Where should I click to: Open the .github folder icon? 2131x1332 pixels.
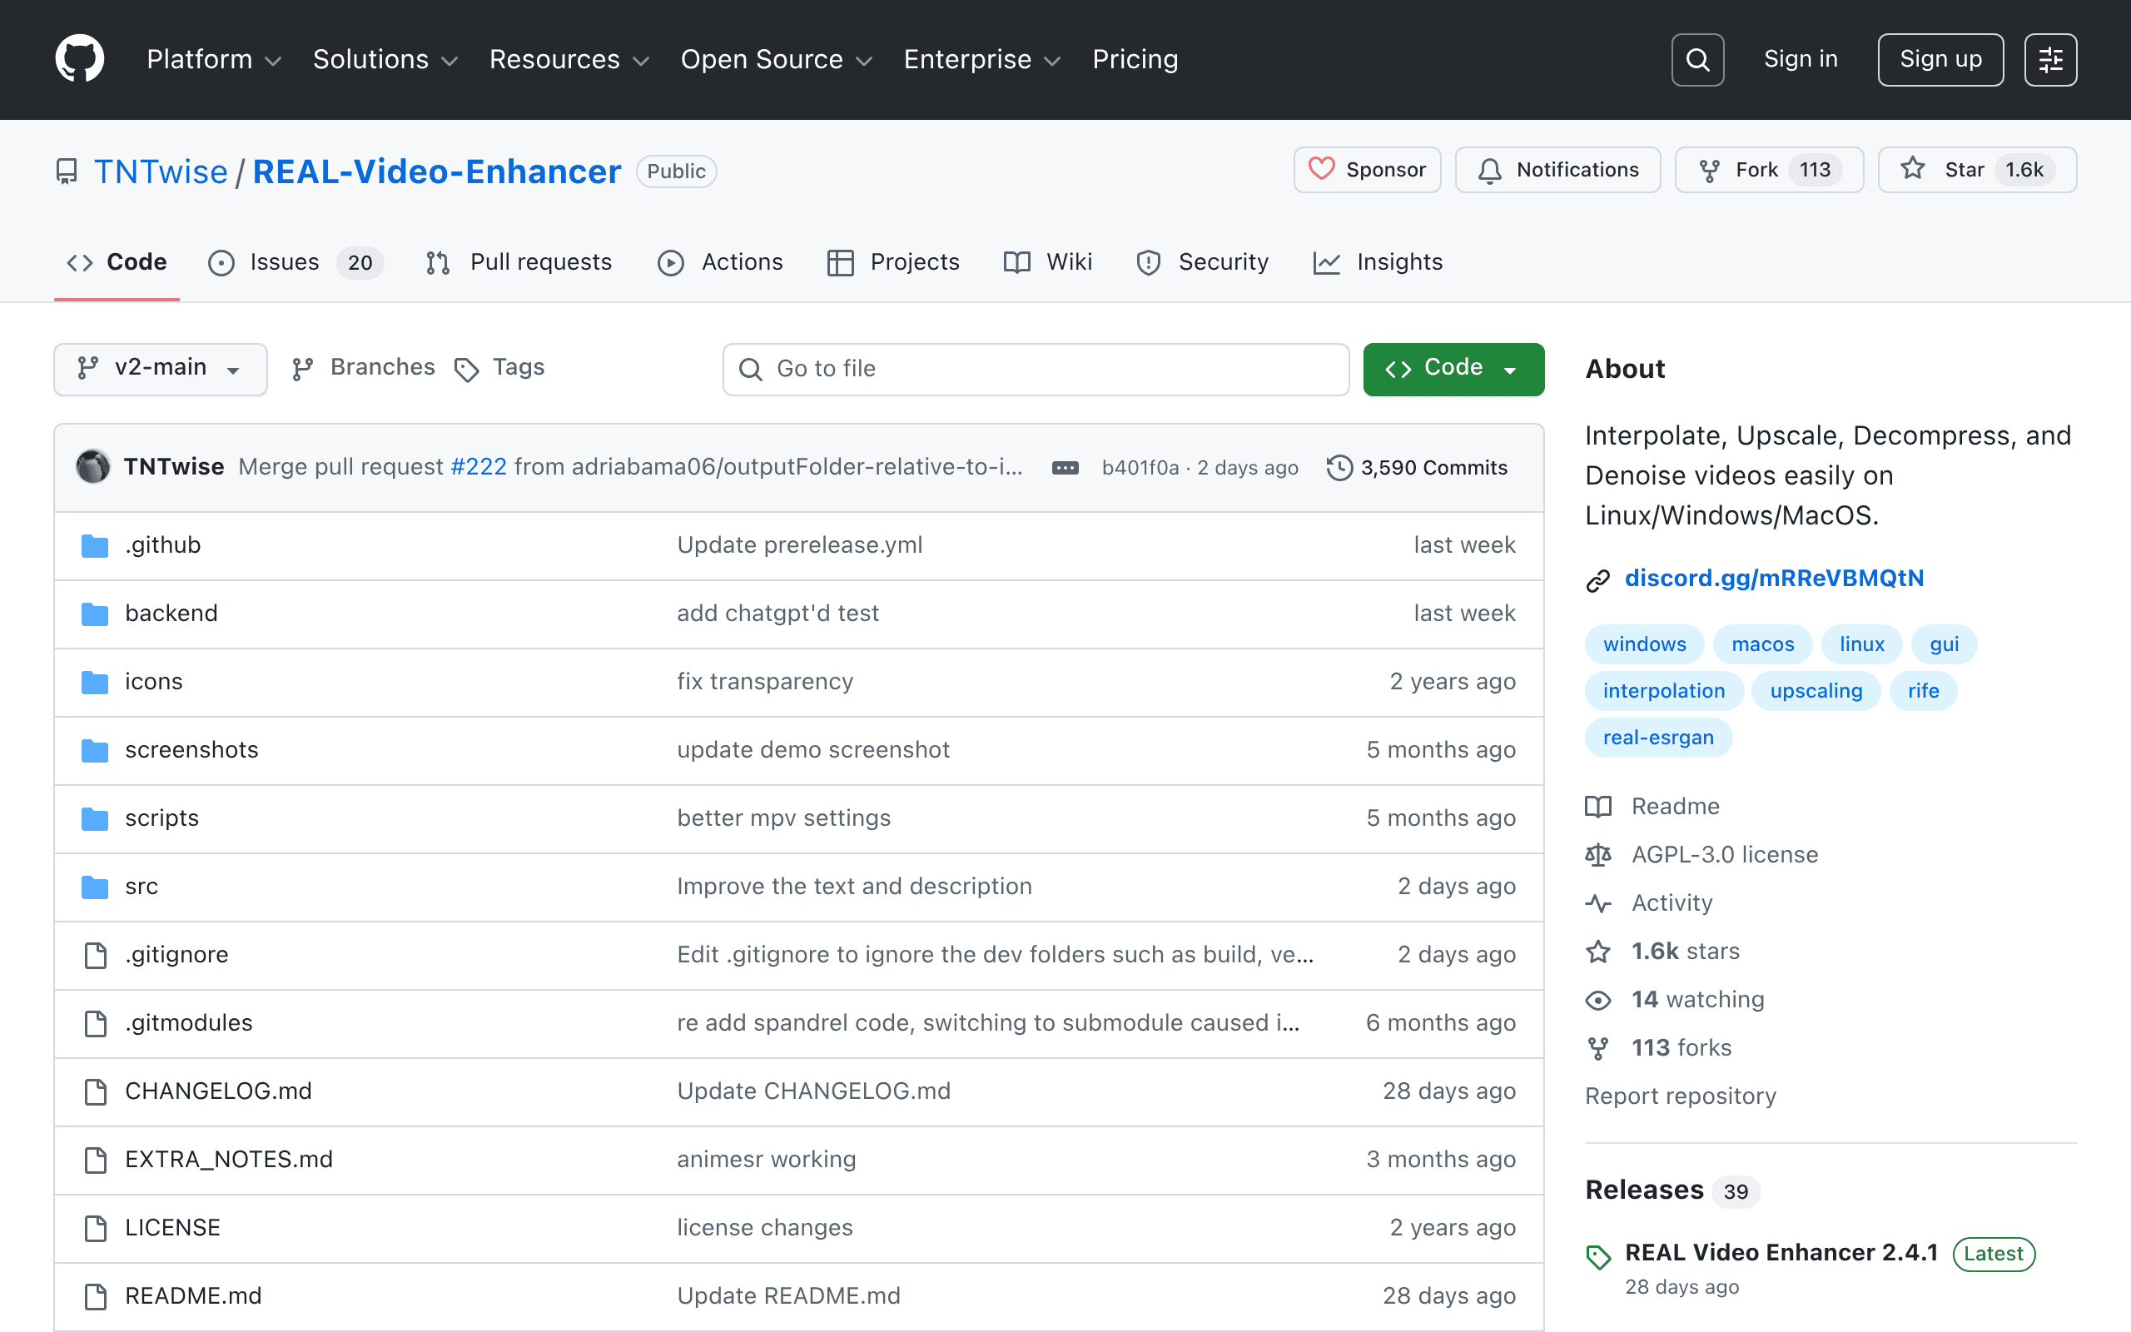[94, 545]
